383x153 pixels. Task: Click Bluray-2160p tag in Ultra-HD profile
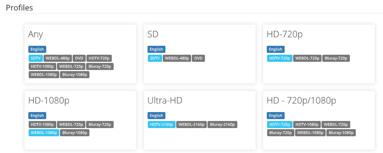point(222,125)
